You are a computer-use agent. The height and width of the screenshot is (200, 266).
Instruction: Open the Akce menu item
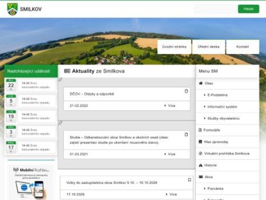point(209,177)
